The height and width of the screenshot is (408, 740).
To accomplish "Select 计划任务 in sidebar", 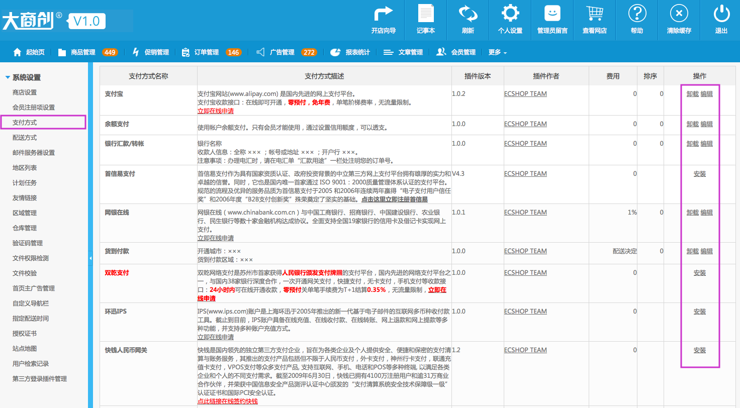I will pos(25,183).
